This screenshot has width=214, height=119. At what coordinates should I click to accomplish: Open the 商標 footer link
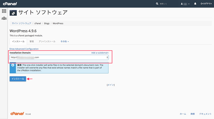pos(193,114)
